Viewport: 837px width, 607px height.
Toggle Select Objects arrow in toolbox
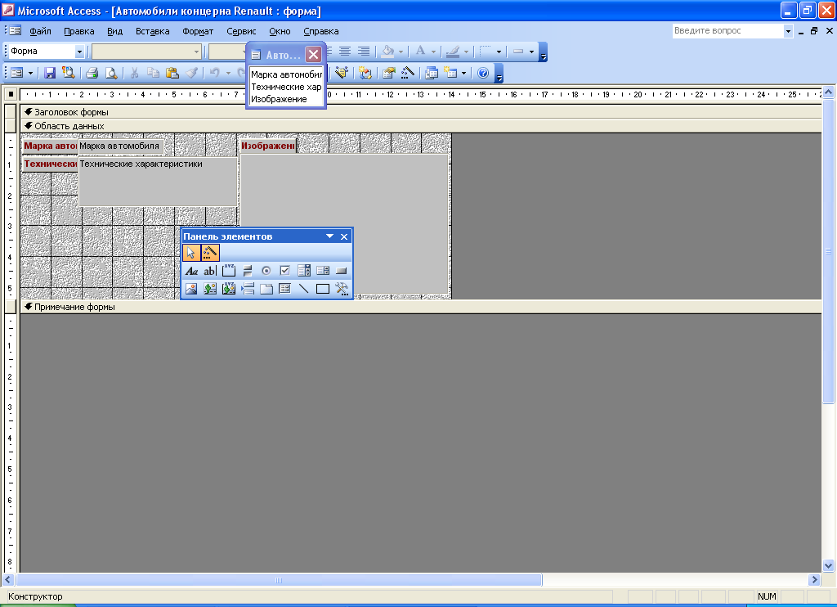191,253
